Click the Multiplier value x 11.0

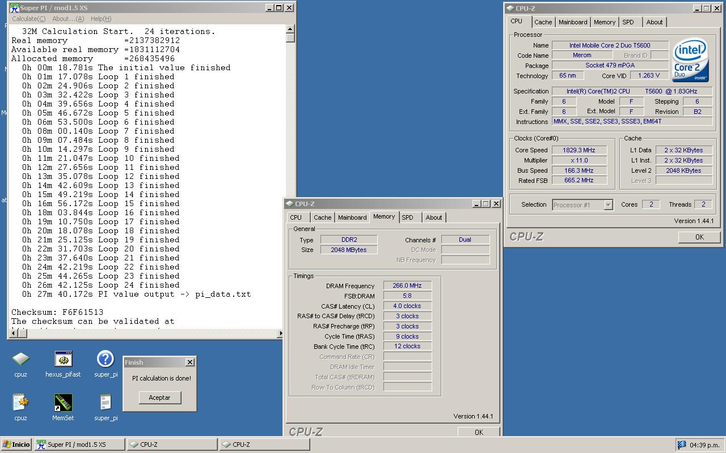click(x=579, y=160)
